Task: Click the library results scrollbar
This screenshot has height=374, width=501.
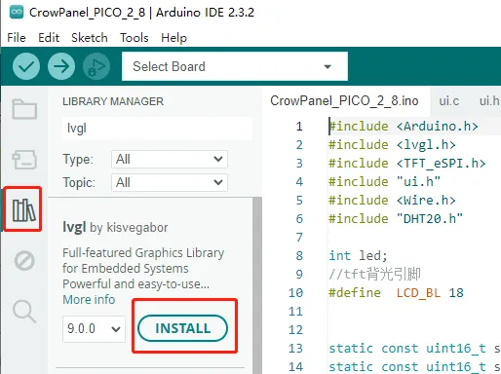Action: click(257, 285)
